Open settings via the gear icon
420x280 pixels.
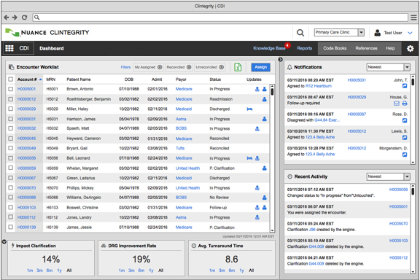tap(410, 49)
